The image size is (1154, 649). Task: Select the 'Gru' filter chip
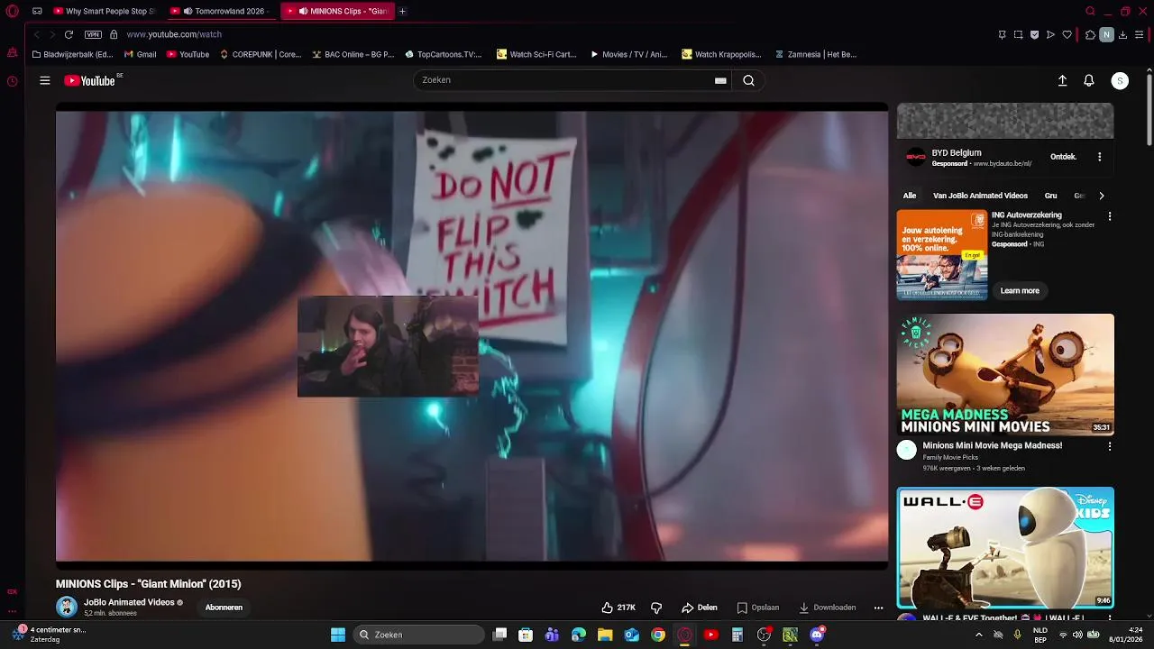click(1050, 196)
